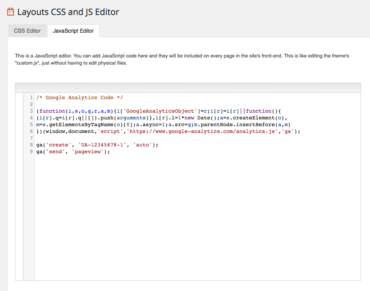This screenshot has width=370, height=291.
Task: Click line number 3 in gutter
Action: coord(31,111)
